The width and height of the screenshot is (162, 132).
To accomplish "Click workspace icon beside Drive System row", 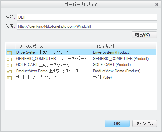I will pos(9,53).
